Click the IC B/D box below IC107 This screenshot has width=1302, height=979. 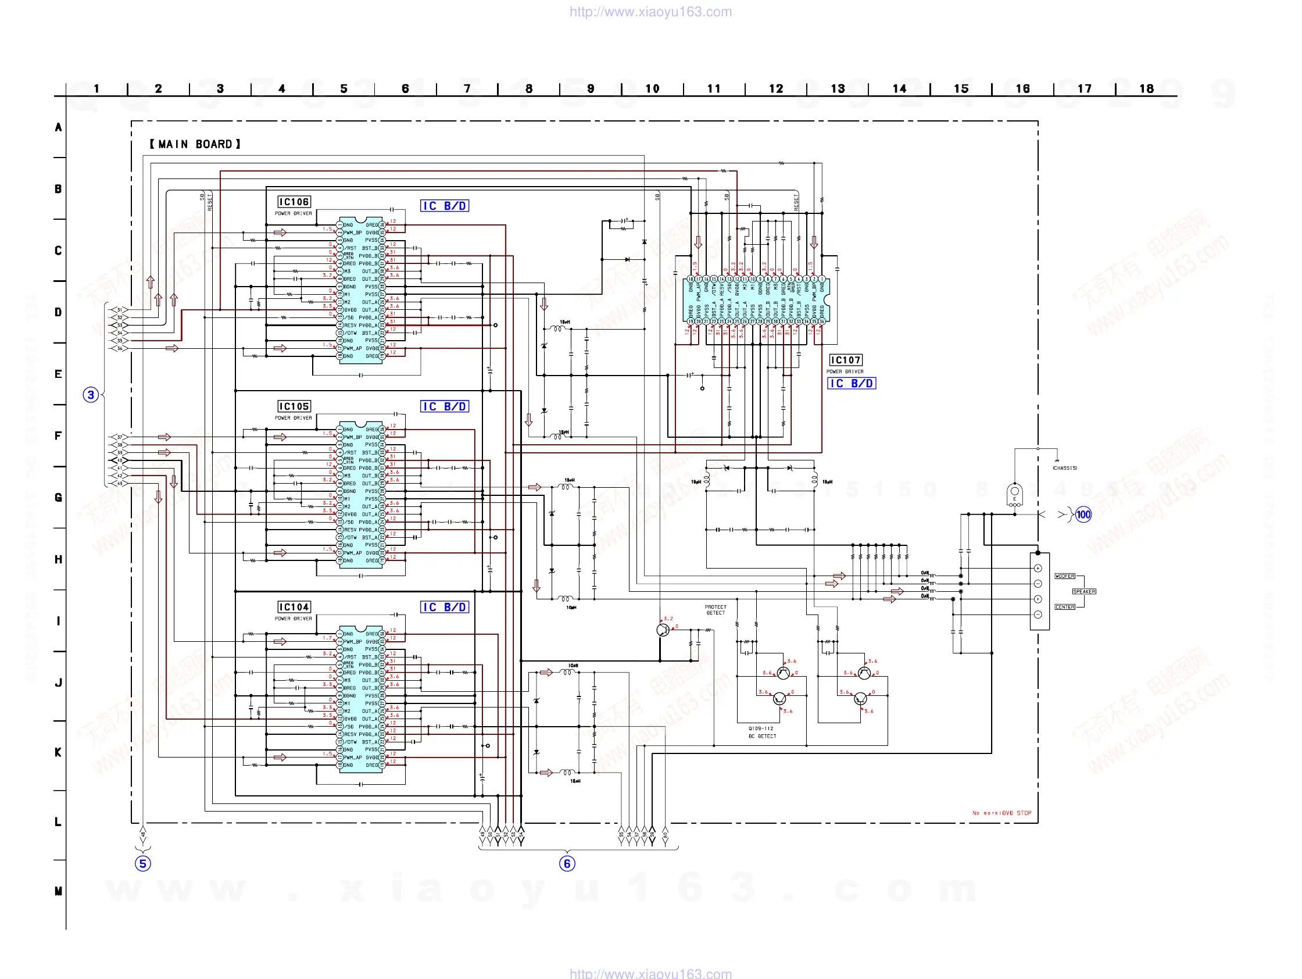pos(851,383)
